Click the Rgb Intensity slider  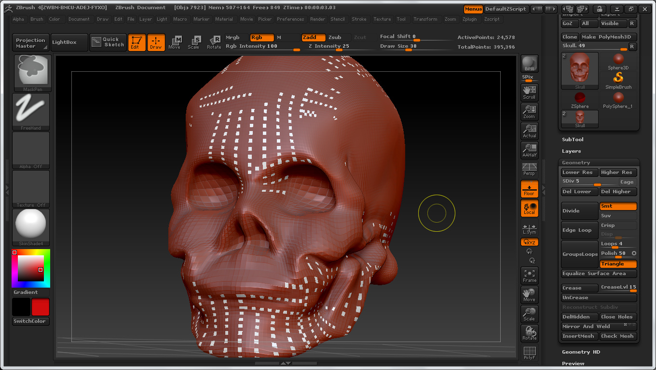click(262, 47)
